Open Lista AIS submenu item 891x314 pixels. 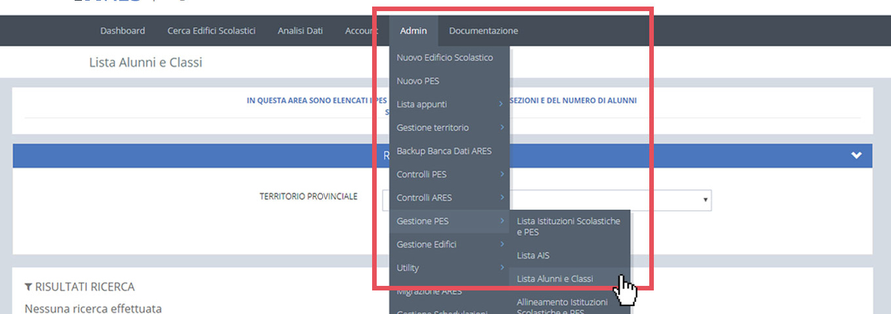pyautogui.click(x=569, y=255)
